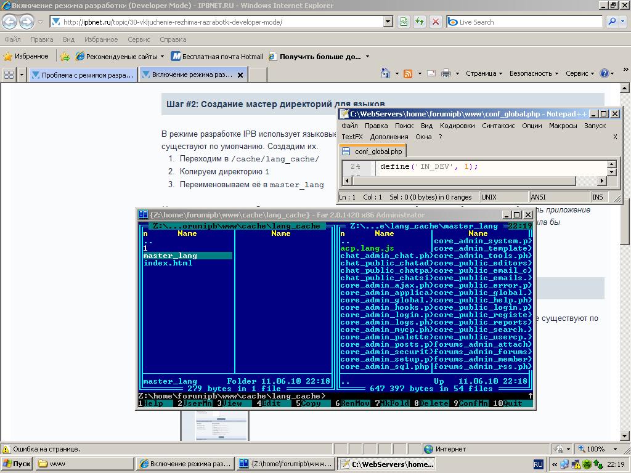This screenshot has height=473, width=631.
Task: Click the zoom magnifier 100% in status bar
Action: coord(592,449)
